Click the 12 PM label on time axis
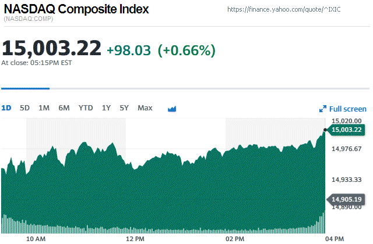The height and width of the screenshot is (244, 373). (x=135, y=238)
